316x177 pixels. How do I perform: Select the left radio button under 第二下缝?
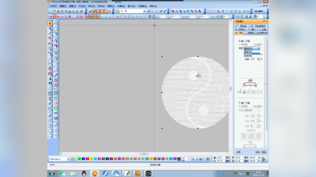click(240, 106)
